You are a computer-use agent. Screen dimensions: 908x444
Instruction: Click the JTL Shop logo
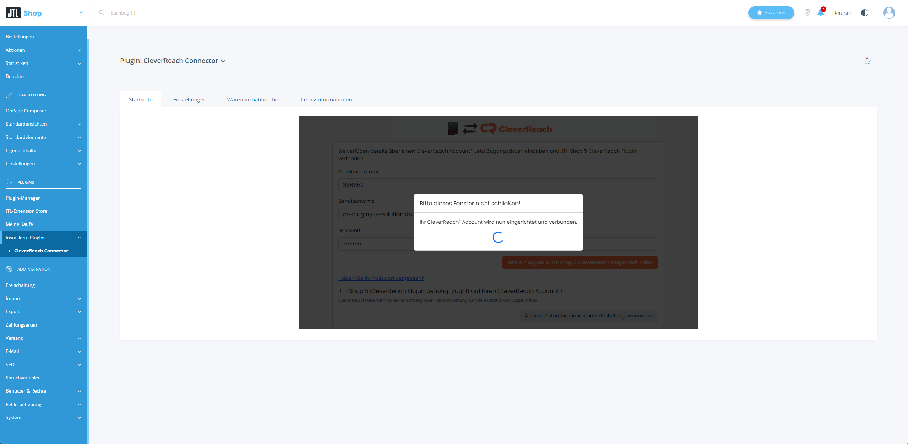point(24,13)
